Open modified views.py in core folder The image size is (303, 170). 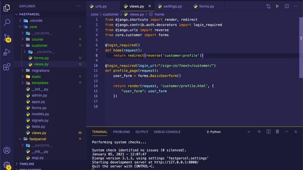(x=39, y=133)
